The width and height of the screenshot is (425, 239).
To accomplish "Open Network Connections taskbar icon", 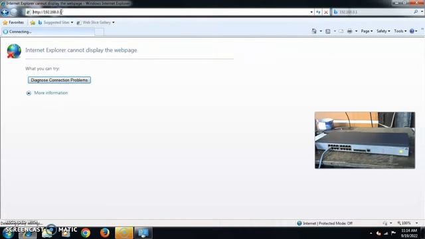I will click(x=143, y=233).
